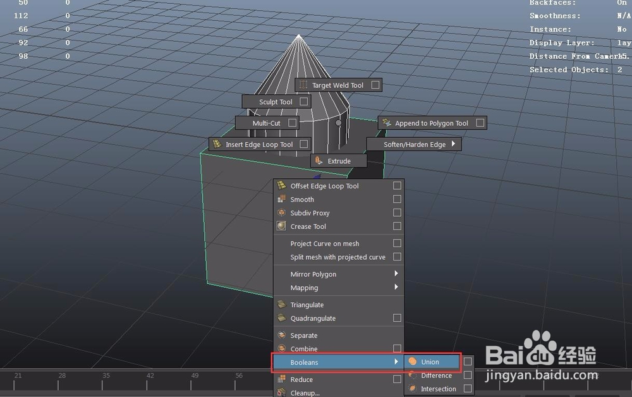Open Subdiv Proxy option box

point(397,212)
